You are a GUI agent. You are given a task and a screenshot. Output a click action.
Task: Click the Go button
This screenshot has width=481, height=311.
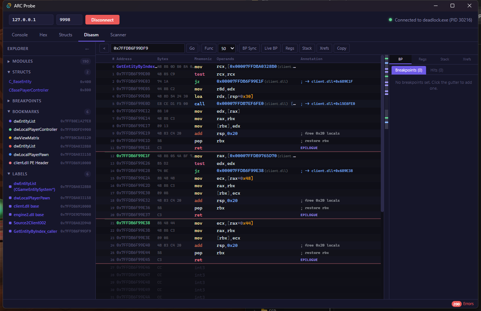pyautogui.click(x=192, y=48)
